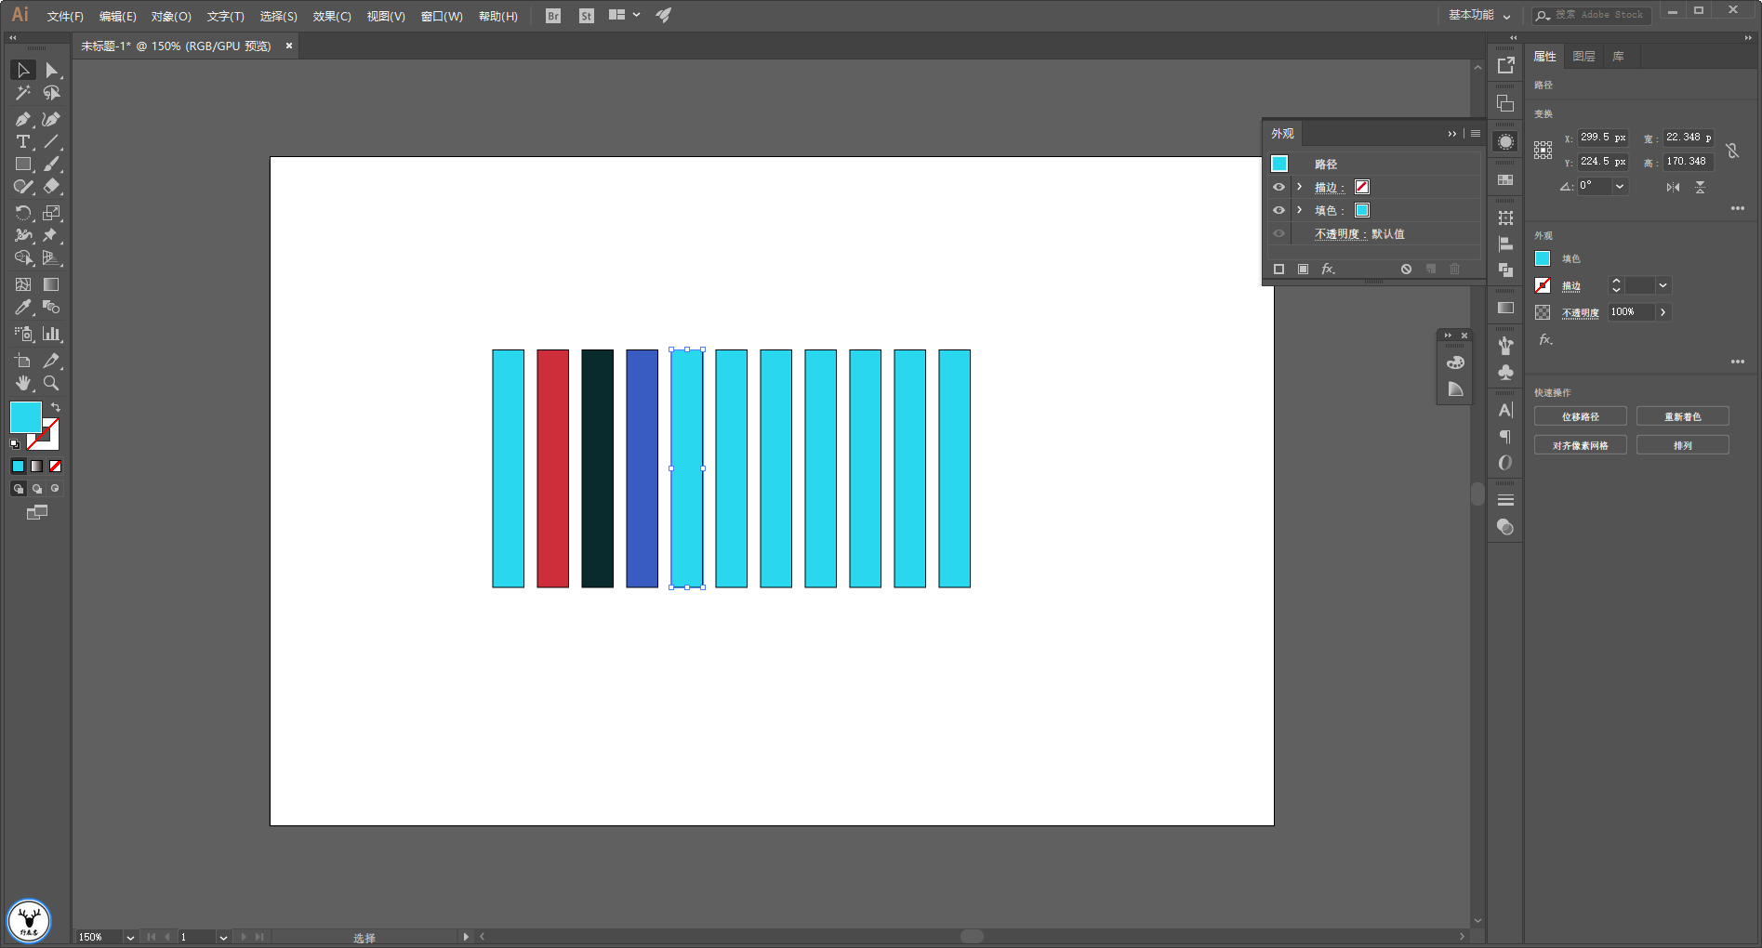This screenshot has width=1762, height=948.
Task: Select the Zoom tool
Action: (51, 383)
